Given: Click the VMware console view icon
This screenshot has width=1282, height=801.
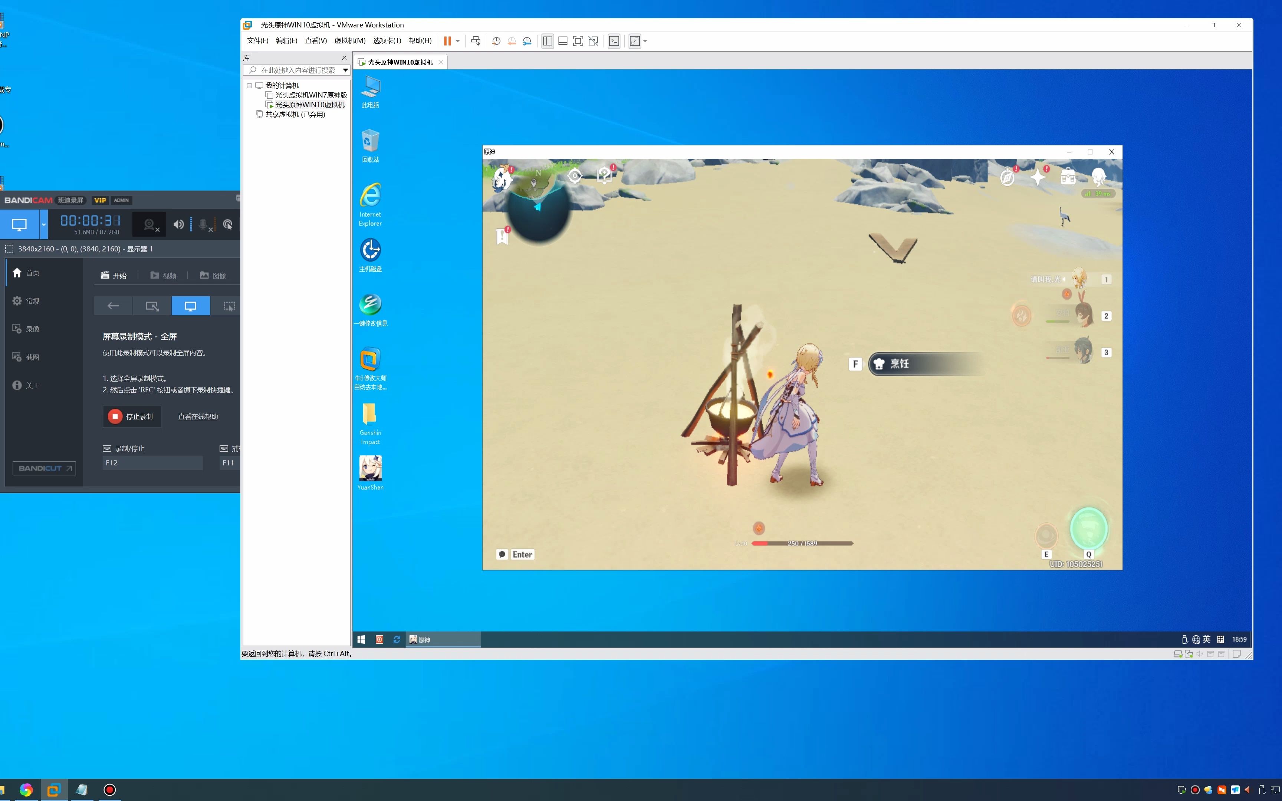Looking at the screenshot, I should point(614,41).
